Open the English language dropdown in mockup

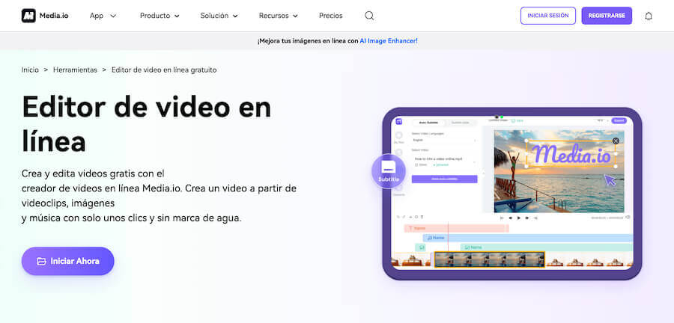click(444, 141)
